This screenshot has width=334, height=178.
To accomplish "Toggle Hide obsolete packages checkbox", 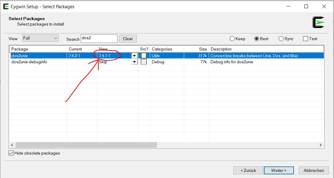I will 11,153.
